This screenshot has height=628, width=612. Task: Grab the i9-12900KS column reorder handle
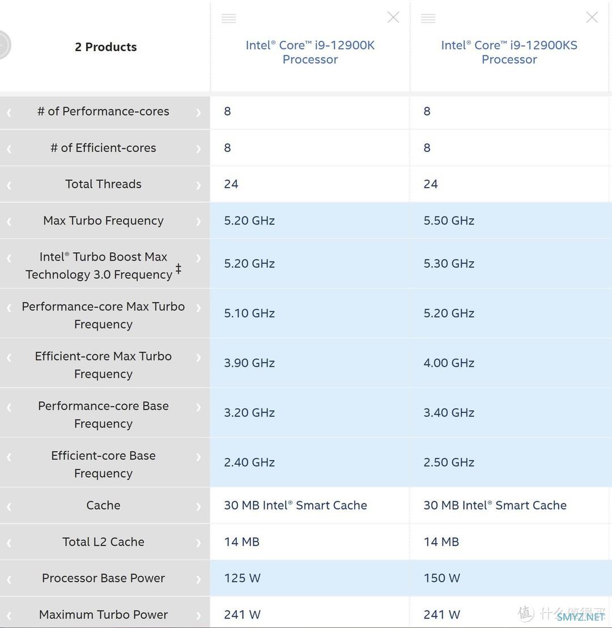(428, 18)
